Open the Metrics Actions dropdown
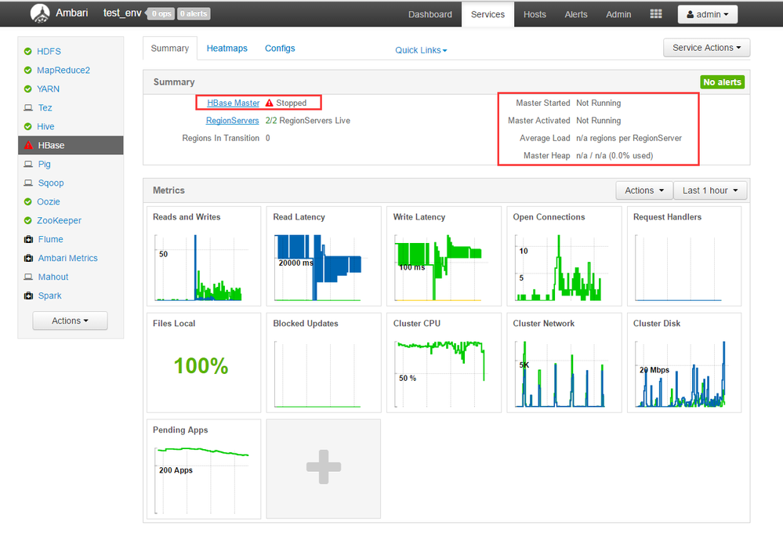The image size is (783, 533). tap(644, 190)
